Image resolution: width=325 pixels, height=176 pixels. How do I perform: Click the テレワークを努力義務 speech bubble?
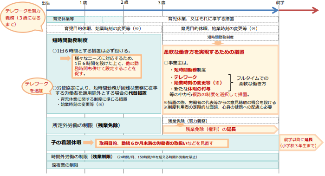pos(22,17)
